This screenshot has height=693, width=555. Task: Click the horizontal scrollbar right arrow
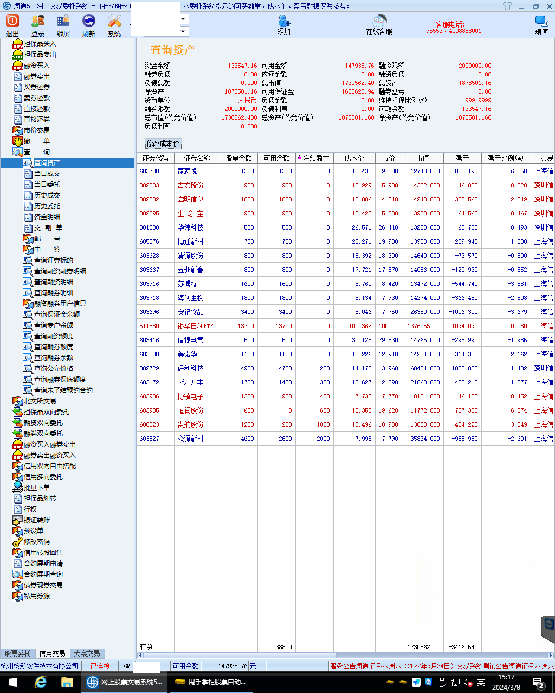click(x=551, y=655)
